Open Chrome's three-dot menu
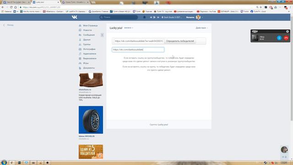293x165 pixels. [291, 7]
